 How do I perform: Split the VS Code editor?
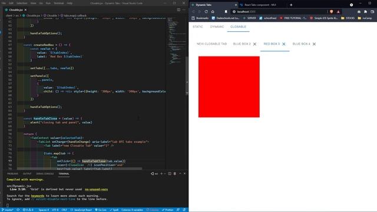pos(178,10)
